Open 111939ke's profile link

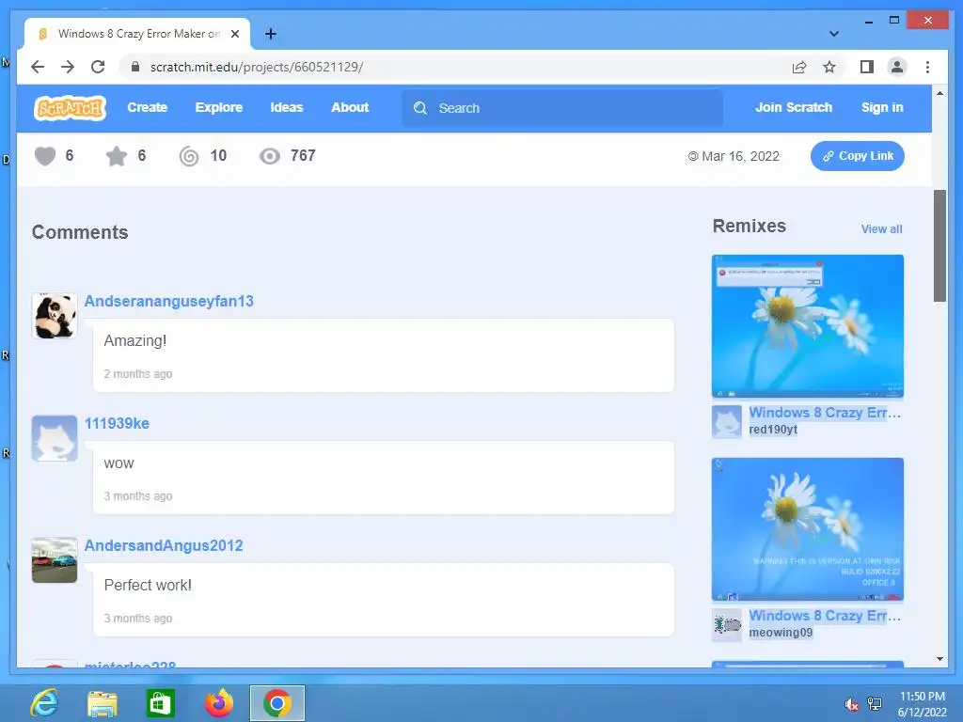click(x=117, y=423)
